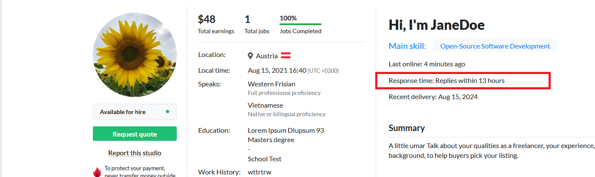Click the sunflower profile picture

coord(135,55)
